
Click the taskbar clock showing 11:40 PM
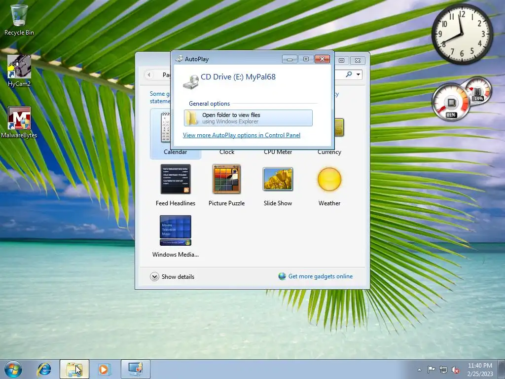[480, 369]
